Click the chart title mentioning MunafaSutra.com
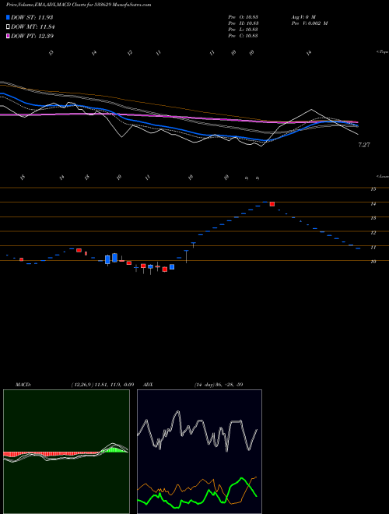389x514 pixels. [x=79, y=5]
